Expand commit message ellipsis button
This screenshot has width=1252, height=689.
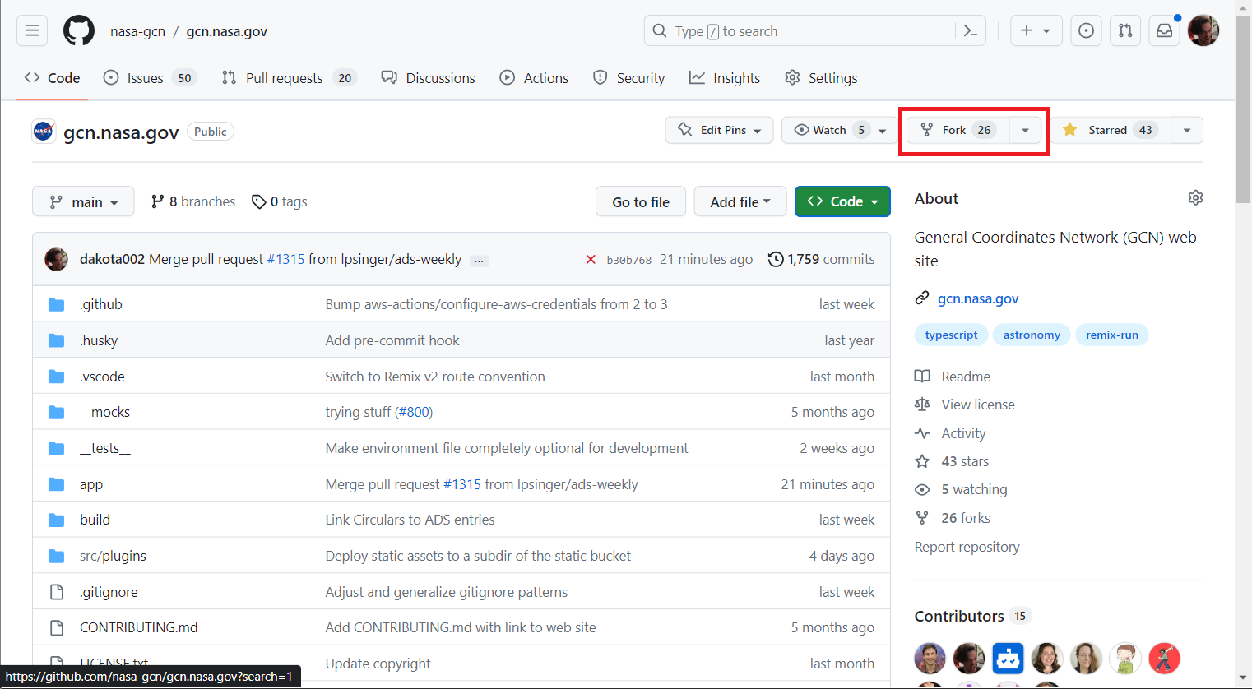tap(479, 260)
